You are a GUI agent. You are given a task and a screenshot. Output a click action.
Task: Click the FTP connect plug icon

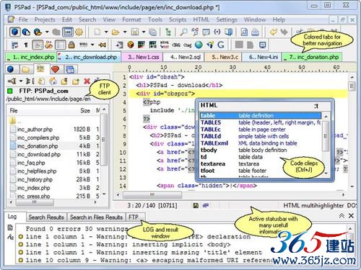pyautogui.click(x=12, y=81)
